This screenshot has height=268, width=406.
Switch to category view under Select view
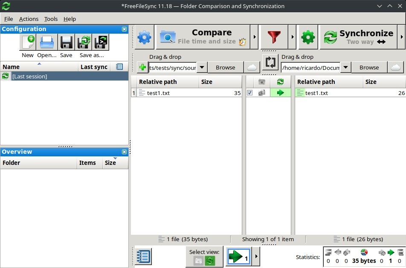tap(199, 260)
